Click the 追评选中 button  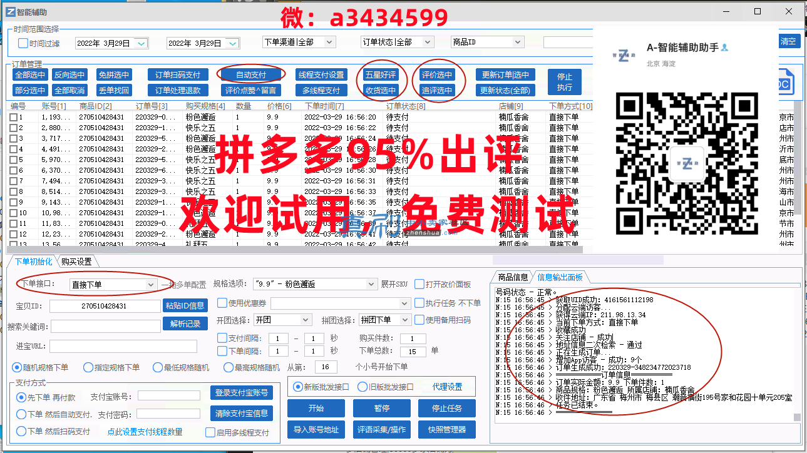coord(437,91)
